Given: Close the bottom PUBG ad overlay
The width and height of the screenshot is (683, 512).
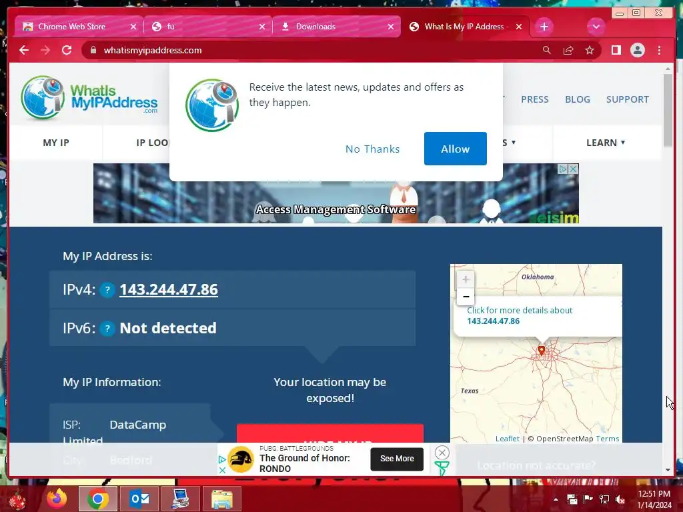Looking at the screenshot, I should (442, 453).
